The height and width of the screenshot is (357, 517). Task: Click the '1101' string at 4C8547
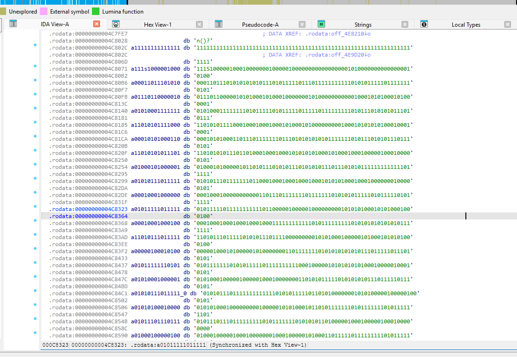point(203,314)
